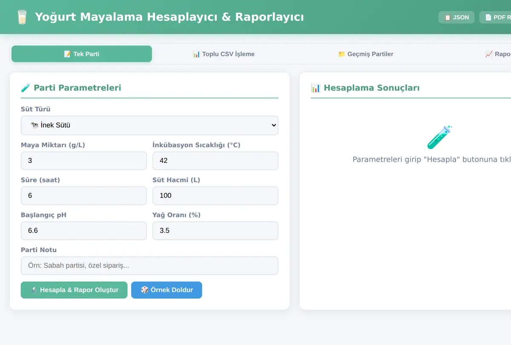Screen dimensions: 511x345
Task: Click the İnkübasyon Sıcaklığı input field
Action: click(215, 161)
